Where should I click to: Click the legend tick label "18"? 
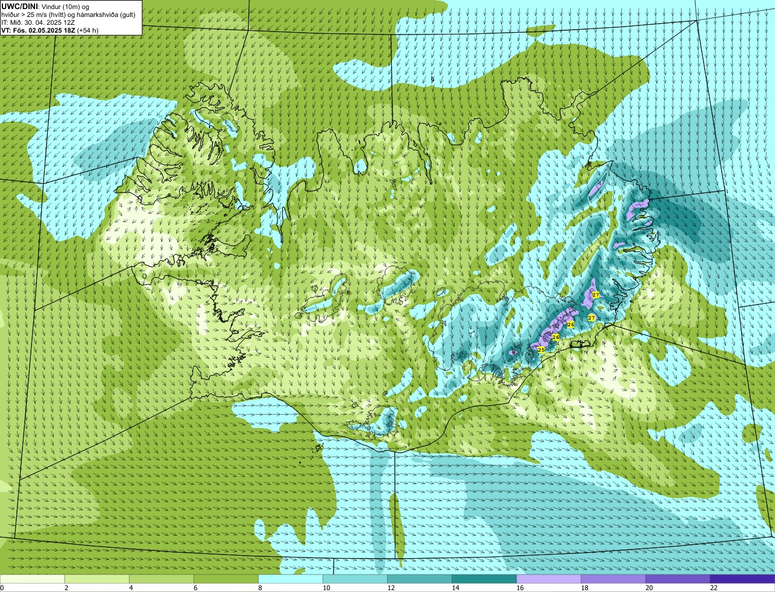tap(585, 588)
